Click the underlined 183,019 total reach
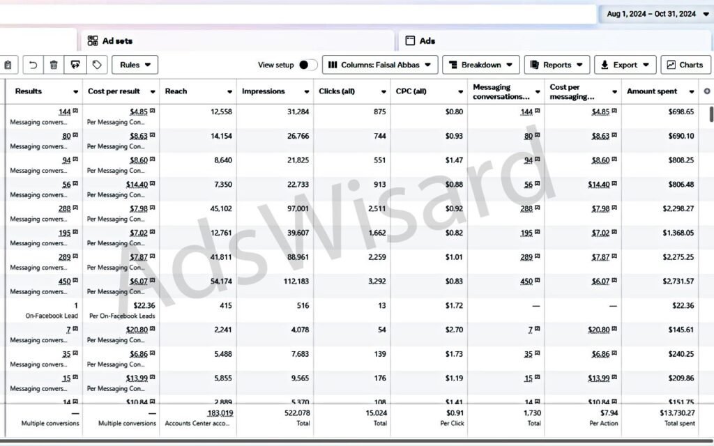This screenshot has width=714, height=446. pos(220,413)
